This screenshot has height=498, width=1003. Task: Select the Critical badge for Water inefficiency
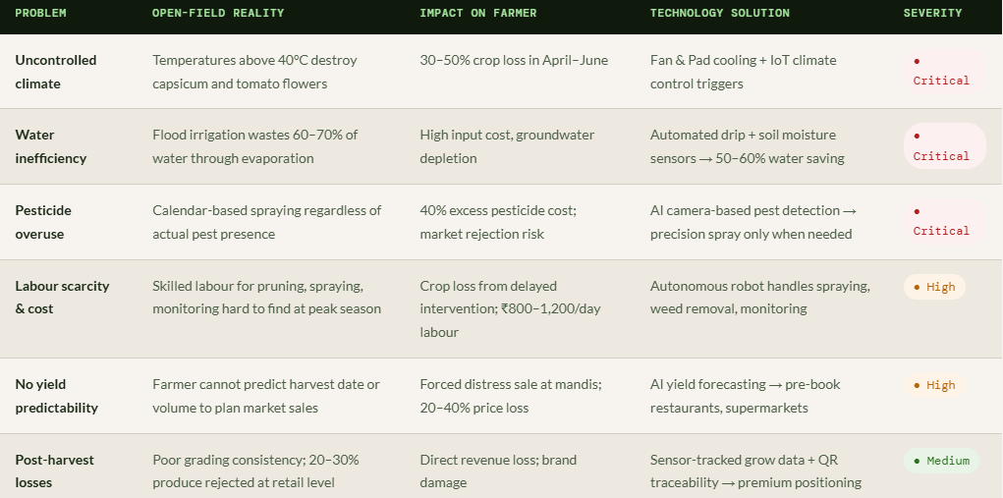click(943, 146)
